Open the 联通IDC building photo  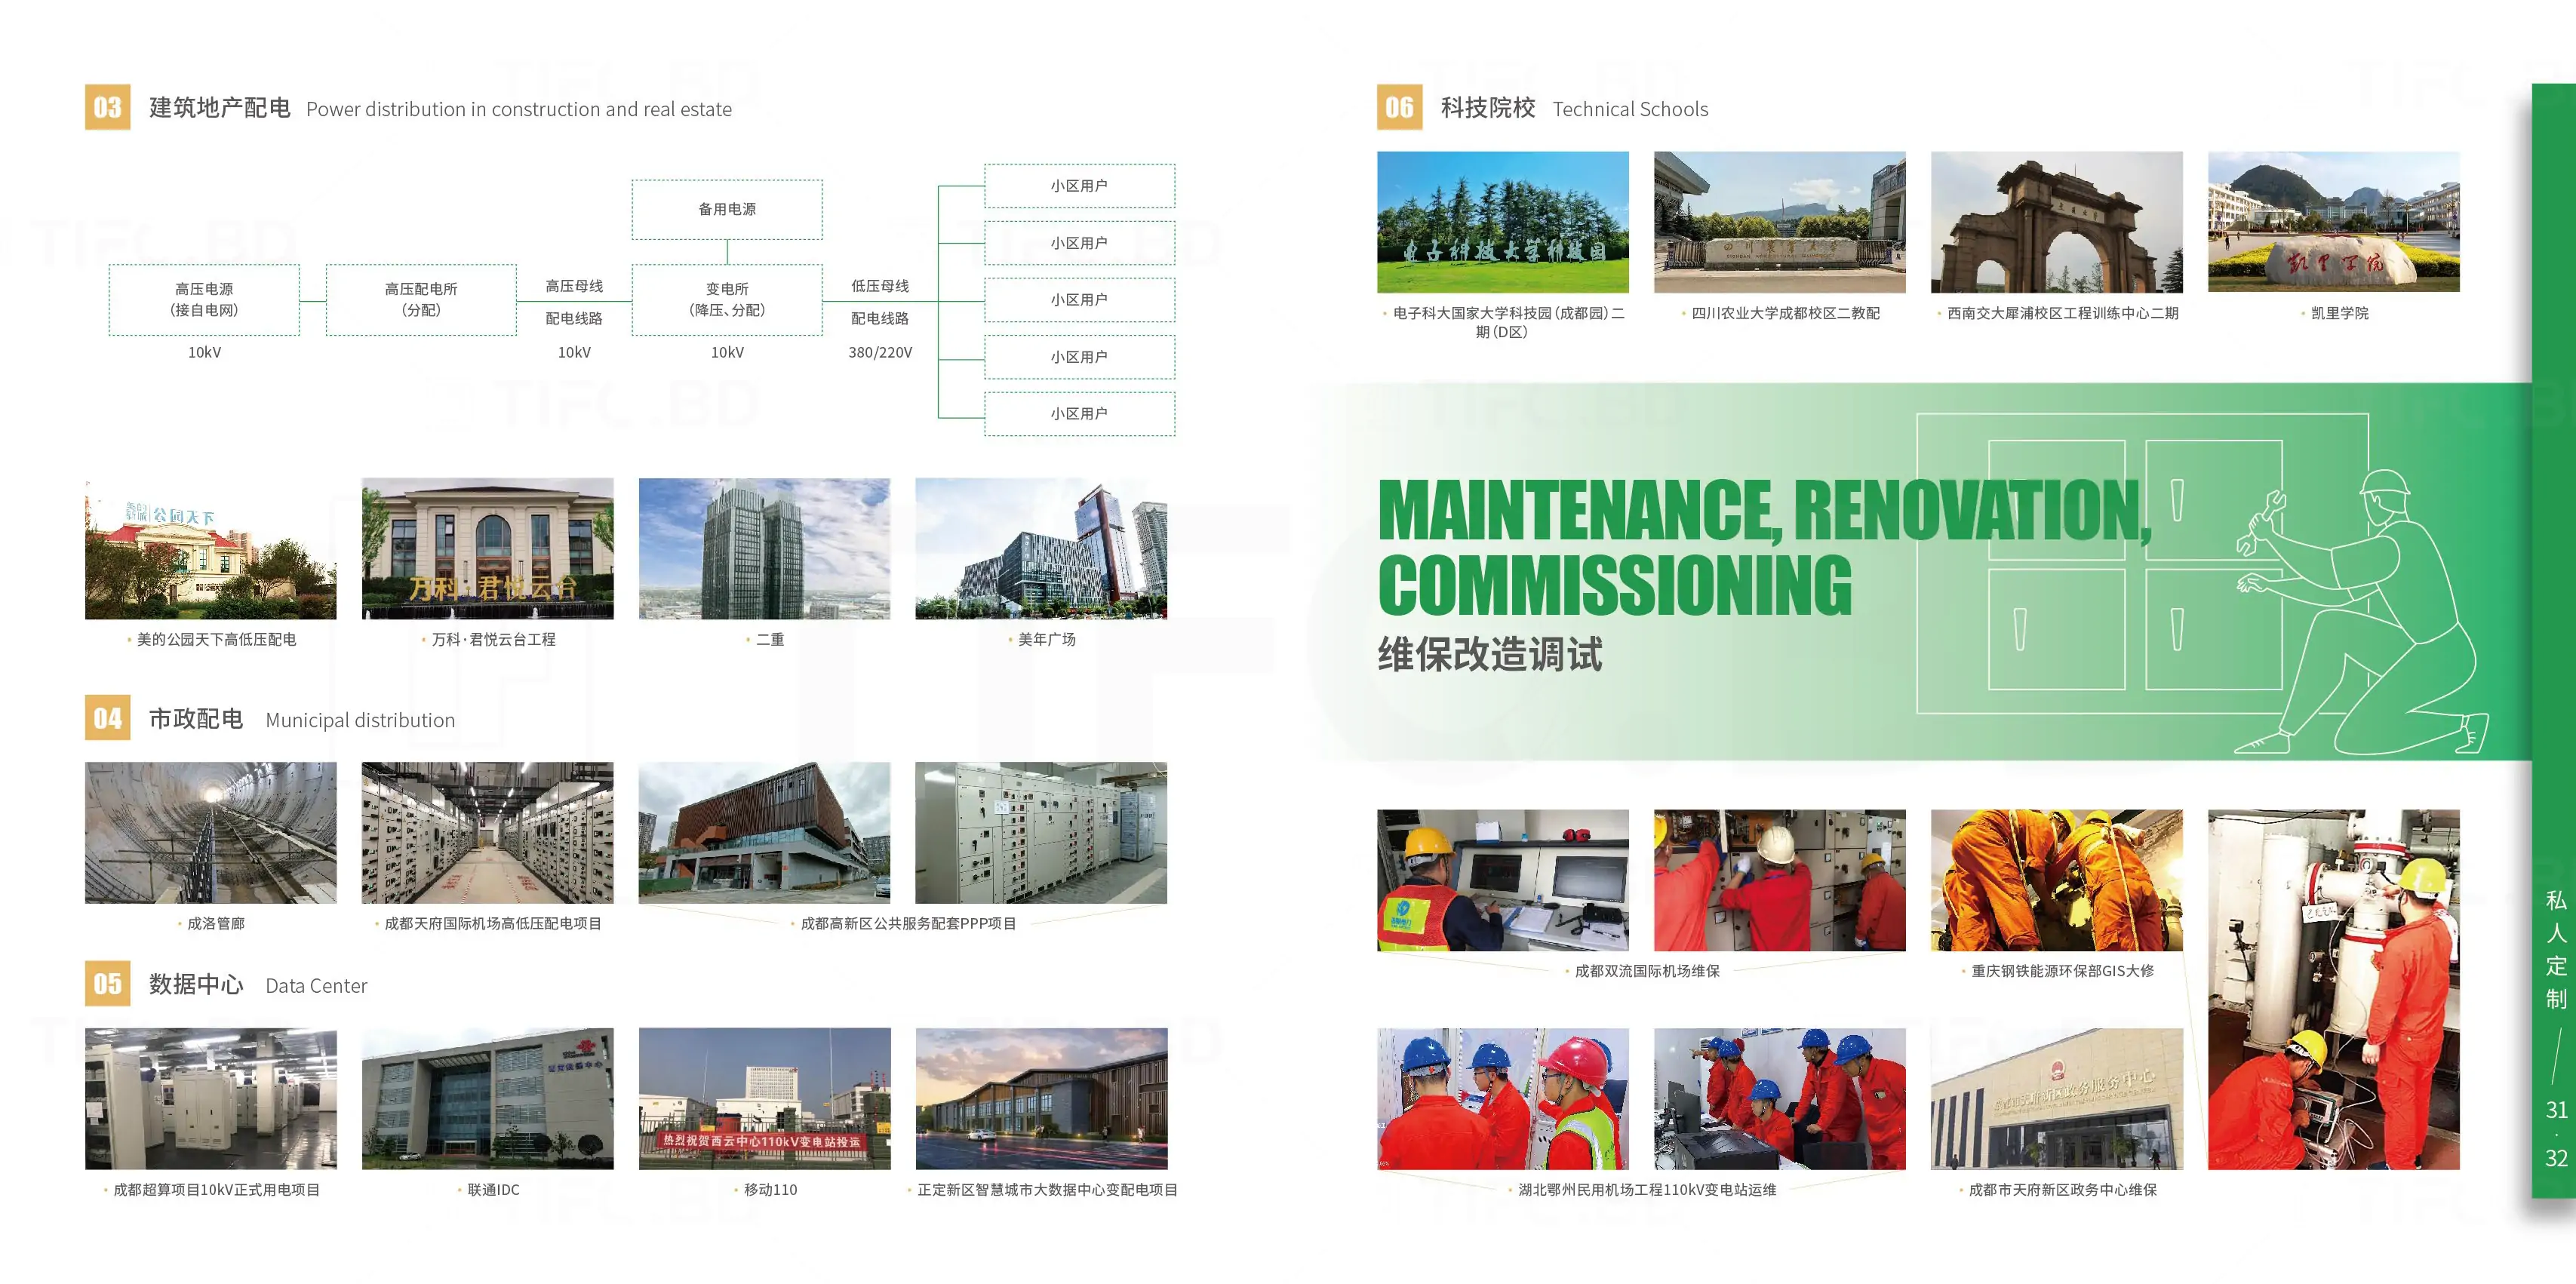point(487,1098)
